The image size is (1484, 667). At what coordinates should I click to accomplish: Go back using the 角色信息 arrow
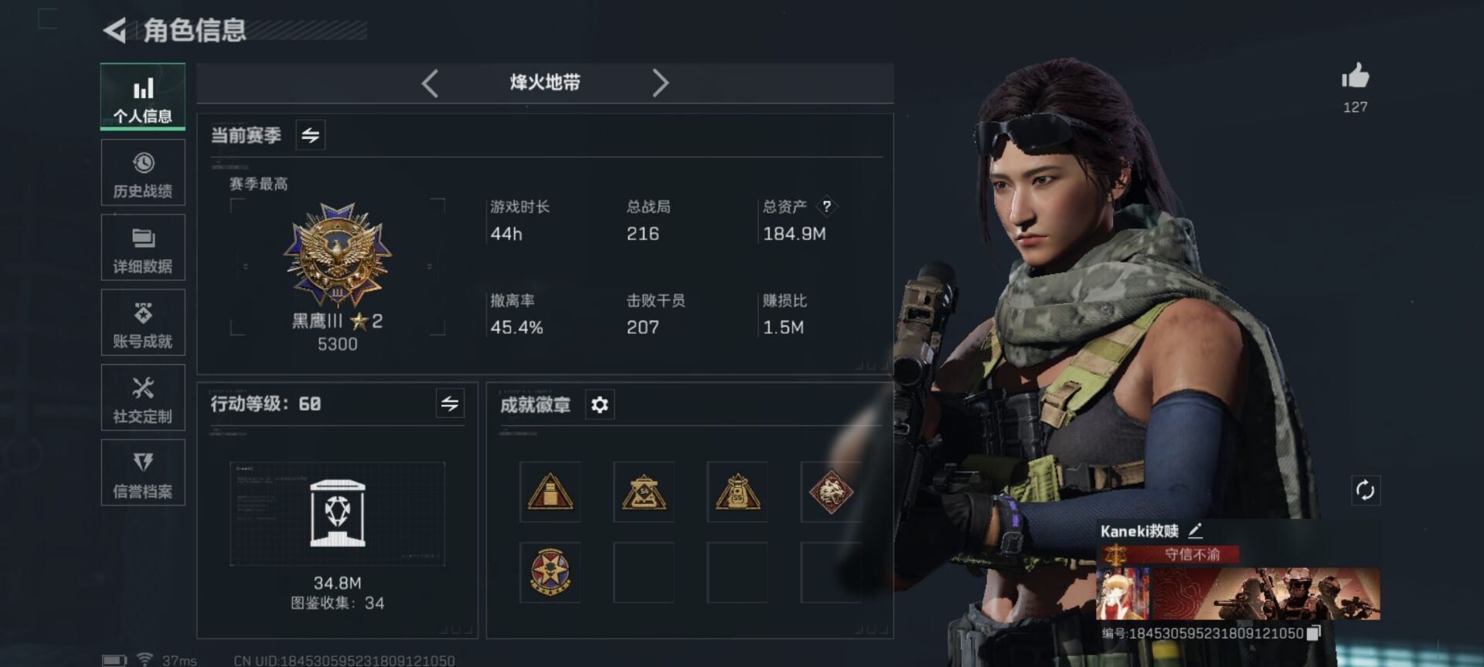[114, 31]
